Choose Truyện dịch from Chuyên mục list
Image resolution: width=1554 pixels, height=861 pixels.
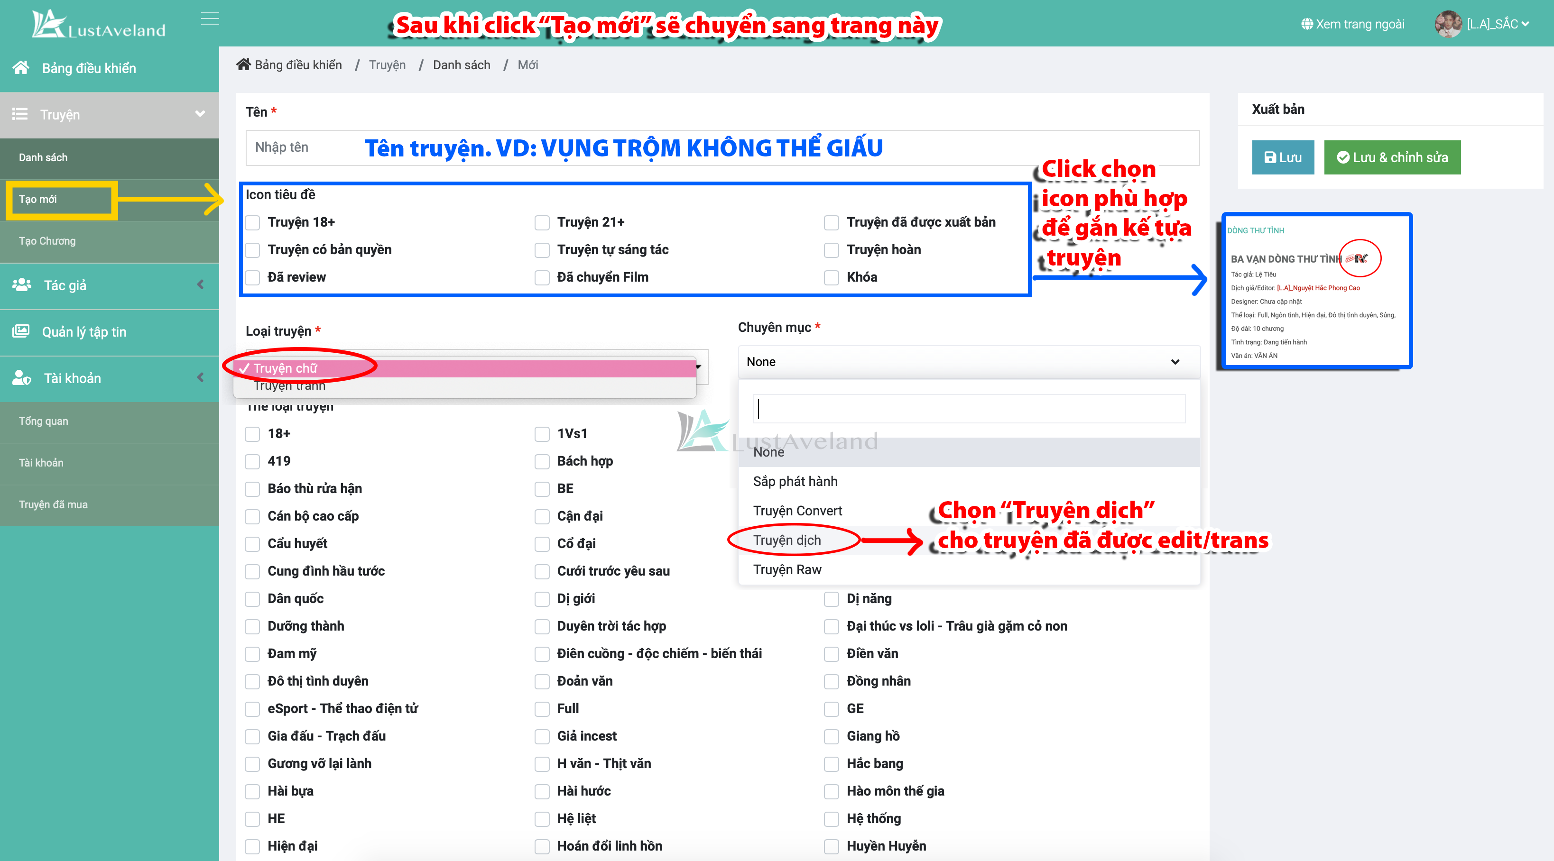tap(969, 540)
